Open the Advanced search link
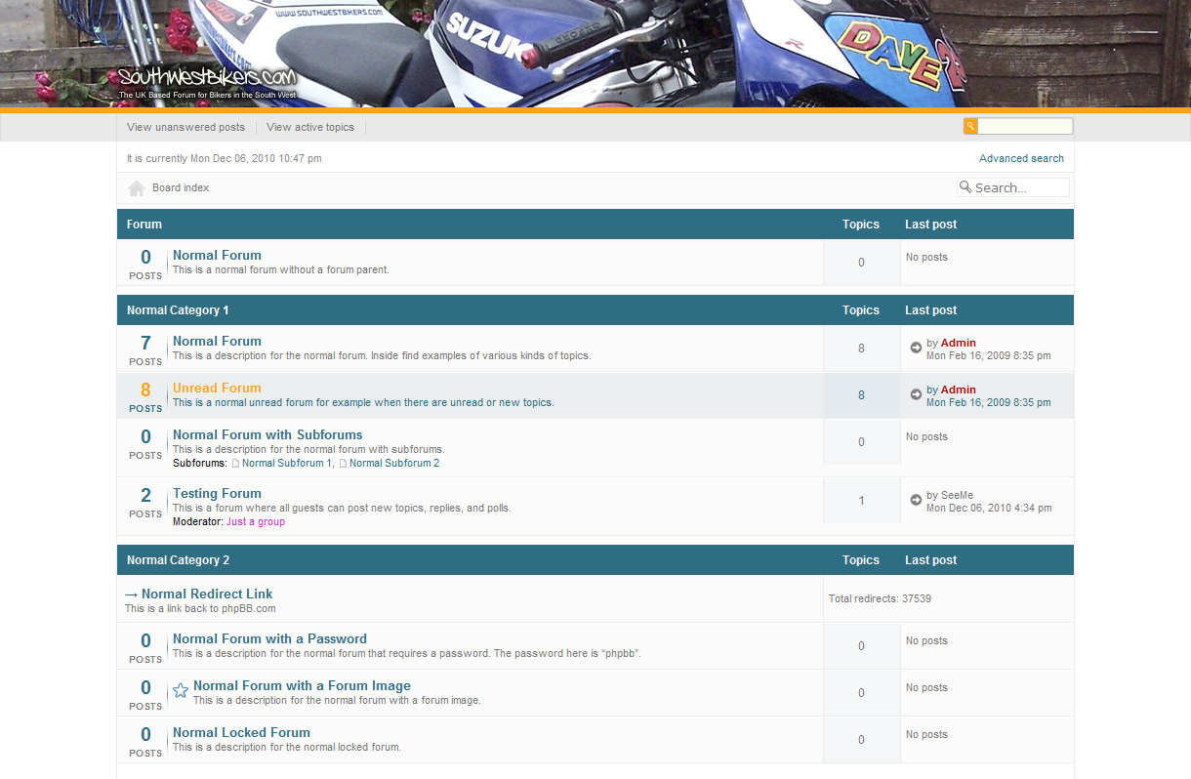 [x=1021, y=158]
